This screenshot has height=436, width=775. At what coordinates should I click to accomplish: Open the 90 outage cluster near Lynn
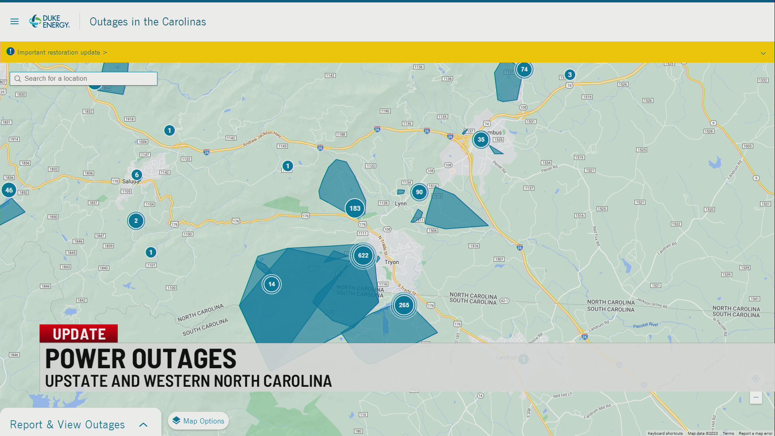coord(419,193)
